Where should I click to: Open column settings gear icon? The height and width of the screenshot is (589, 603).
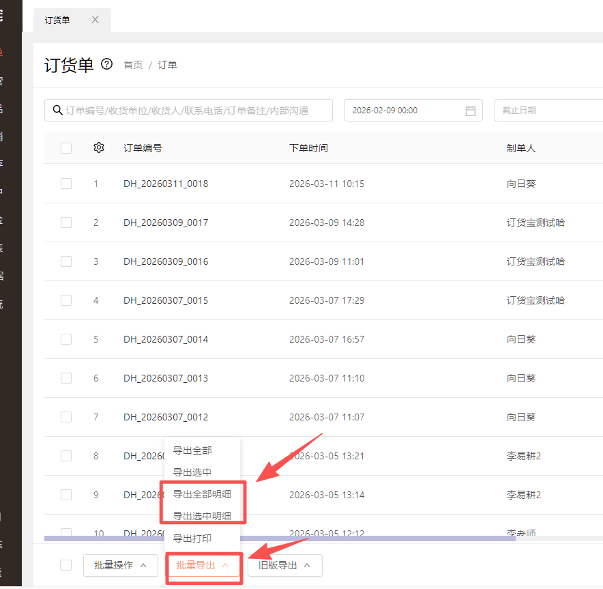point(99,147)
